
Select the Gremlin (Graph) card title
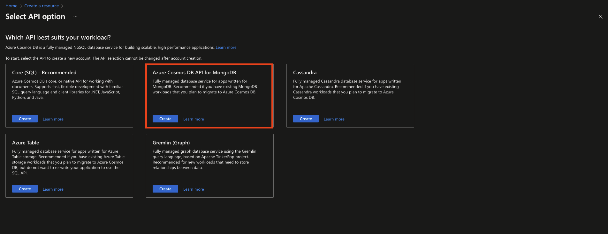[171, 143]
